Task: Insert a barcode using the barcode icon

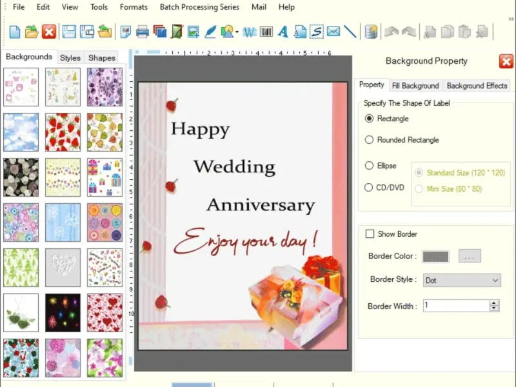Action: coord(266,32)
